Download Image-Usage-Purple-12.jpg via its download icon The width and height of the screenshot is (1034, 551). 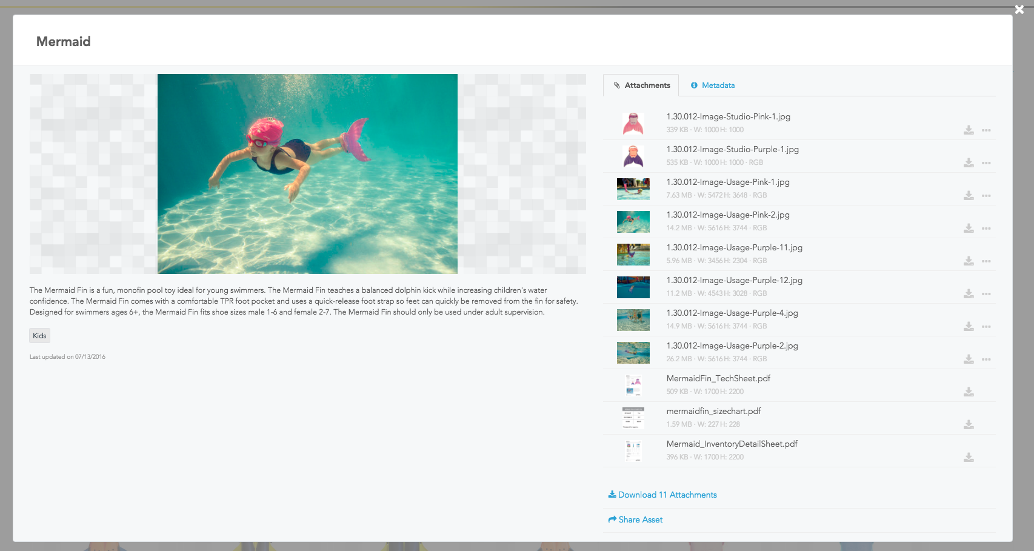[x=969, y=294]
